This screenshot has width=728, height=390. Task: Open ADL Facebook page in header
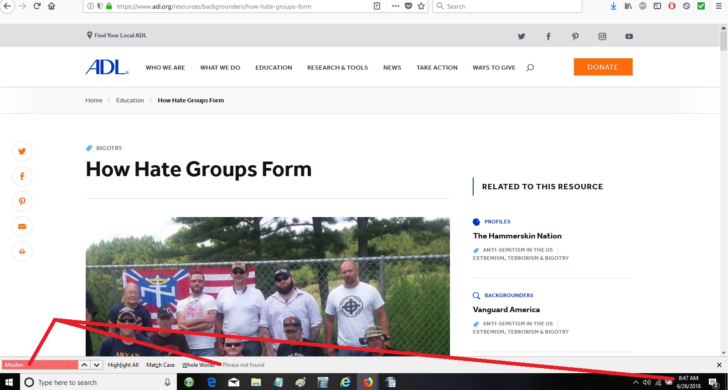(548, 36)
